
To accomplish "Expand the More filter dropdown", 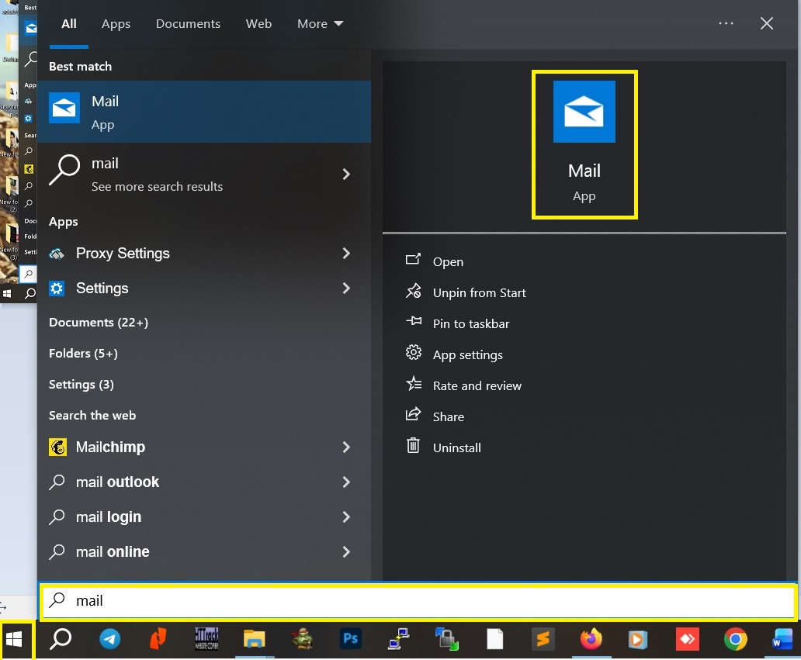I will pos(321,24).
